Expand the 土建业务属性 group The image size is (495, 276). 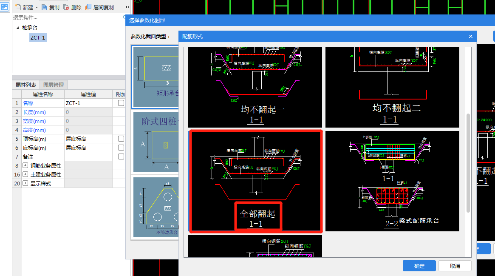click(x=25, y=174)
